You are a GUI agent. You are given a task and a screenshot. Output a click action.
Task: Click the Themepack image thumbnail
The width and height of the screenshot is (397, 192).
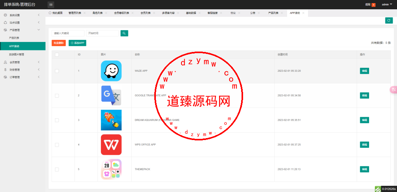[x=111, y=169]
